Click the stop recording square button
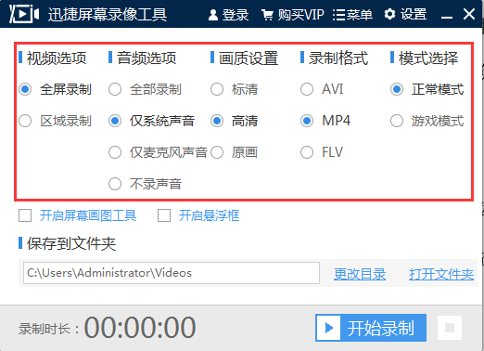The height and width of the screenshot is (351, 484). pyautogui.click(x=450, y=328)
